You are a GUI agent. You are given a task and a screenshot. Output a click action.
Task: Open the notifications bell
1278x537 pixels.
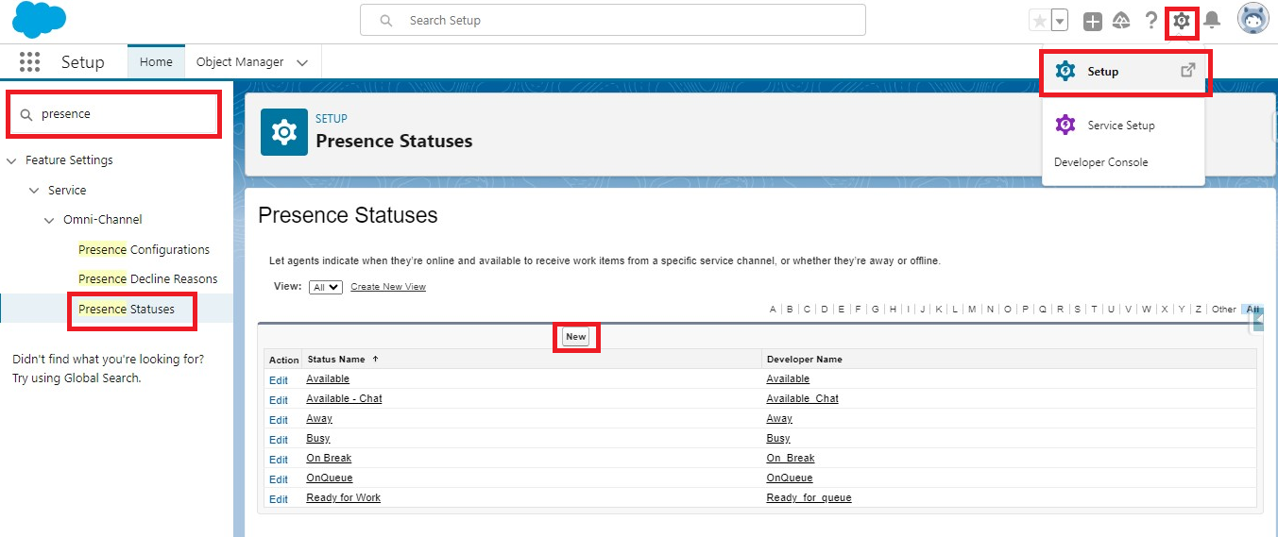coord(1212,21)
